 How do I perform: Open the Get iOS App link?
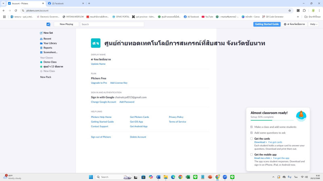pos(136,122)
